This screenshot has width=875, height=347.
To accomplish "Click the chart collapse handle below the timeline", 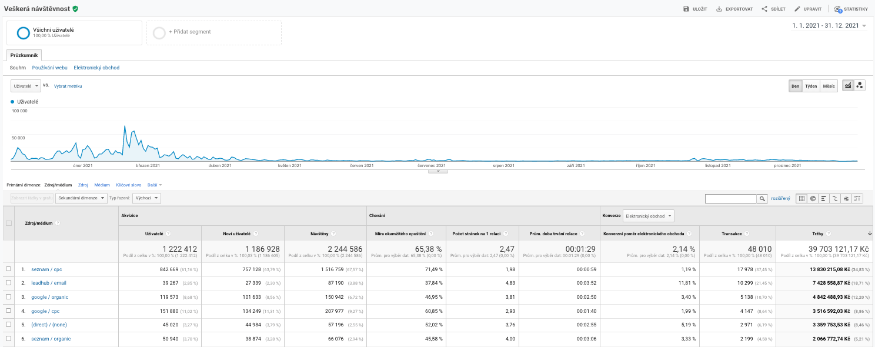I will (437, 171).
